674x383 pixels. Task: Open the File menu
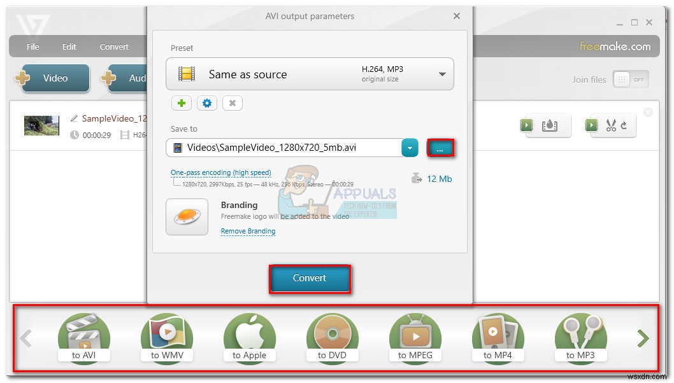click(32, 47)
